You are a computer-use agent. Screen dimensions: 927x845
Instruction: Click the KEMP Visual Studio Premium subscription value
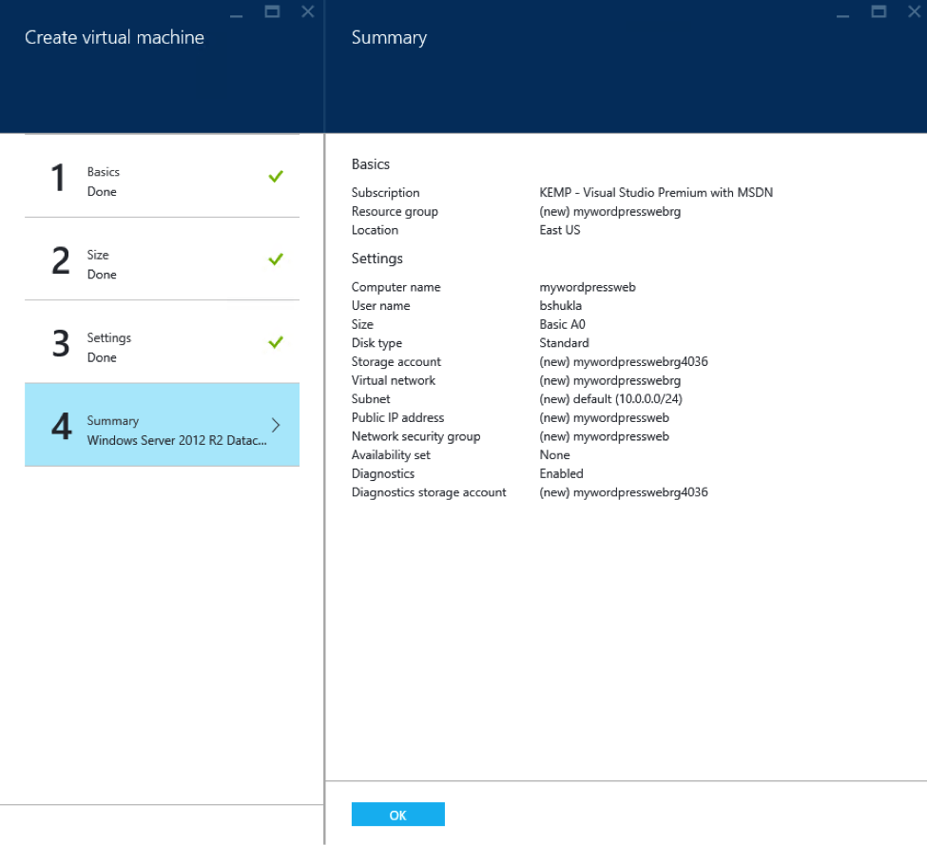656,193
